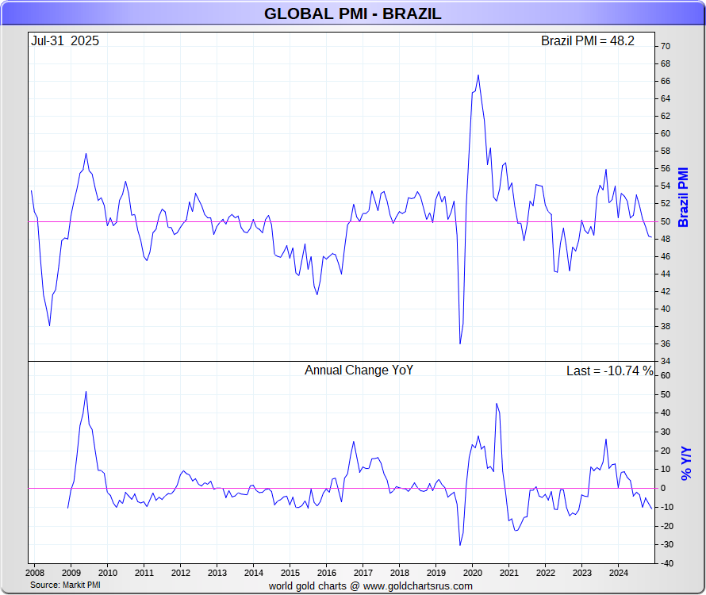The image size is (706, 595).
Task: Click the -20 tick on Y/Y axis
Action: (x=667, y=527)
